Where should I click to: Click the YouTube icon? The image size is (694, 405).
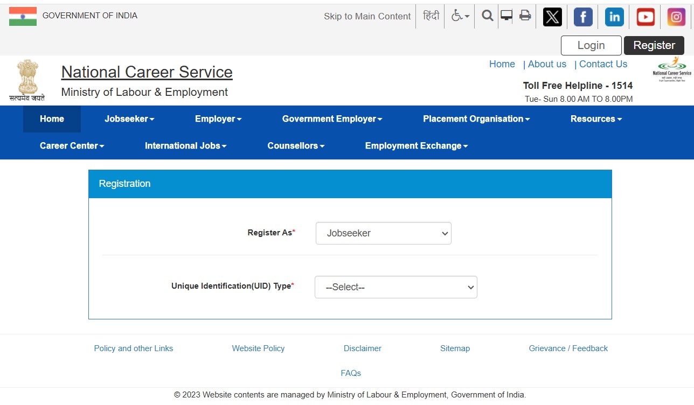point(646,17)
